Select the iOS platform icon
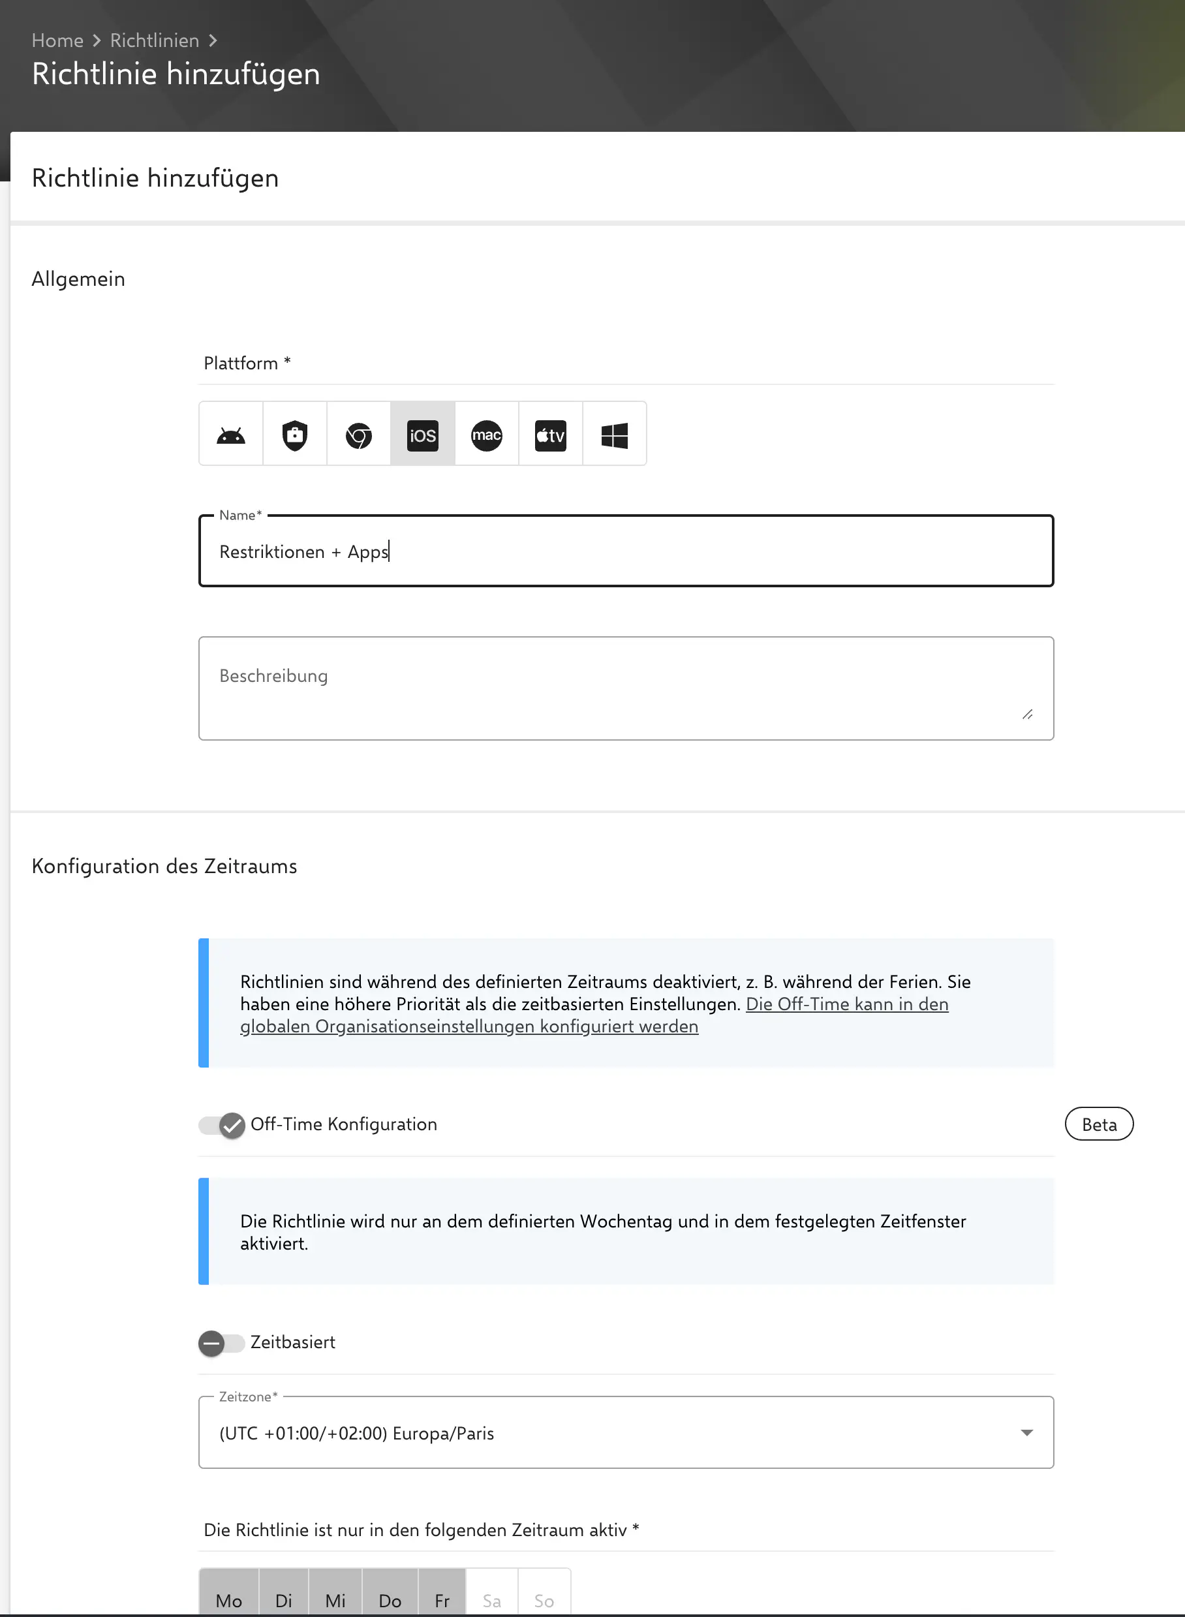The height and width of the screenshot is (1617, 1185). tap(422, 435)
